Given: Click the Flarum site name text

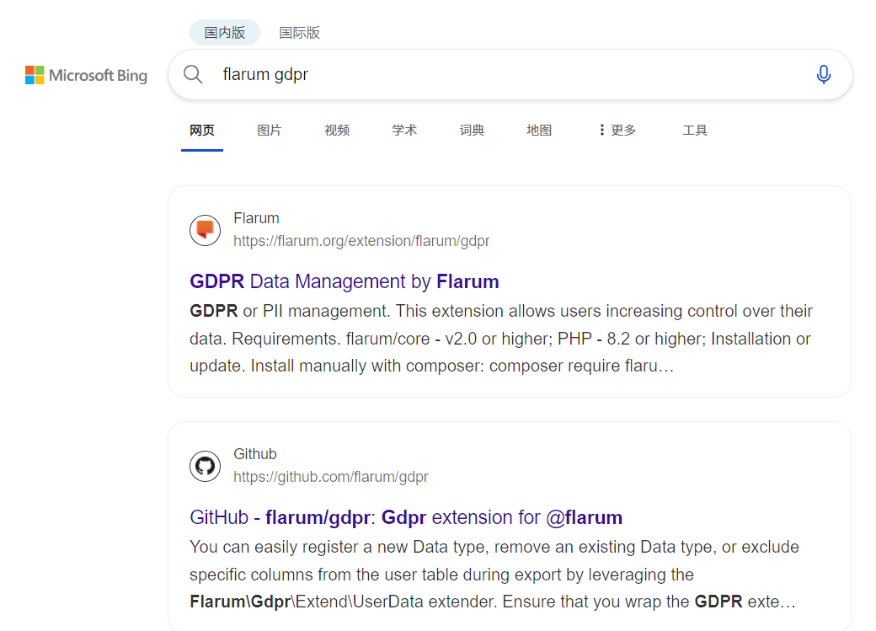Looking at the screenshot, I should click(256, 218).
